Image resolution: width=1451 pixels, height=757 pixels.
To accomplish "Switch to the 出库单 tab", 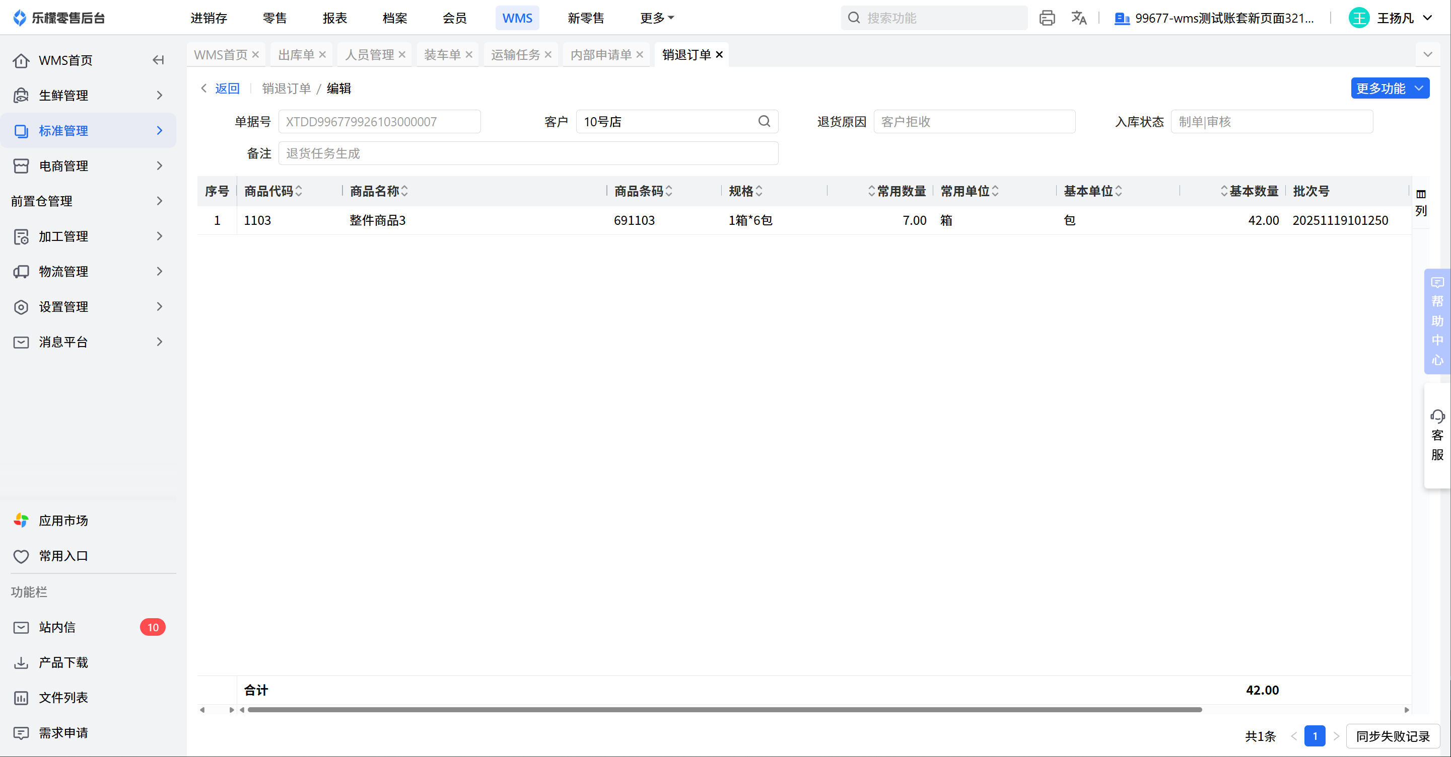I will click(x=296, y=54).
